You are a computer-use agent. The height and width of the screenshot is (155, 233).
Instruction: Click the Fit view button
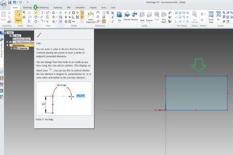218,16
